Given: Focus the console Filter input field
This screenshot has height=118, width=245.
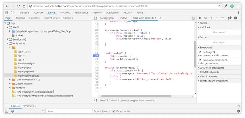Looking at the screenshot, I should click(x=70, y=111).
